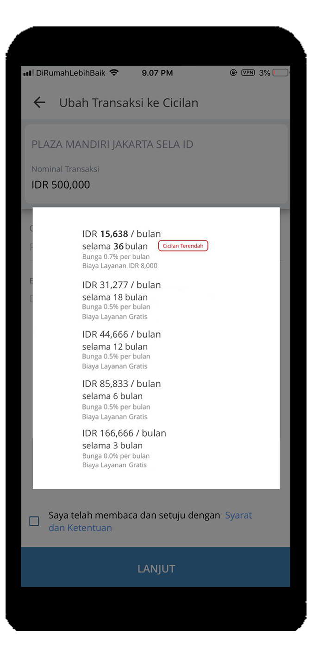Check the terms agreement checkbox
The width and height of the screenshot is (313, 657).
click(34, 521)
